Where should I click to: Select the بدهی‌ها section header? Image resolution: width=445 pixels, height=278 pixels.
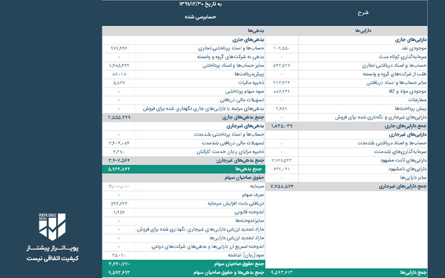(x=256, y=31)
